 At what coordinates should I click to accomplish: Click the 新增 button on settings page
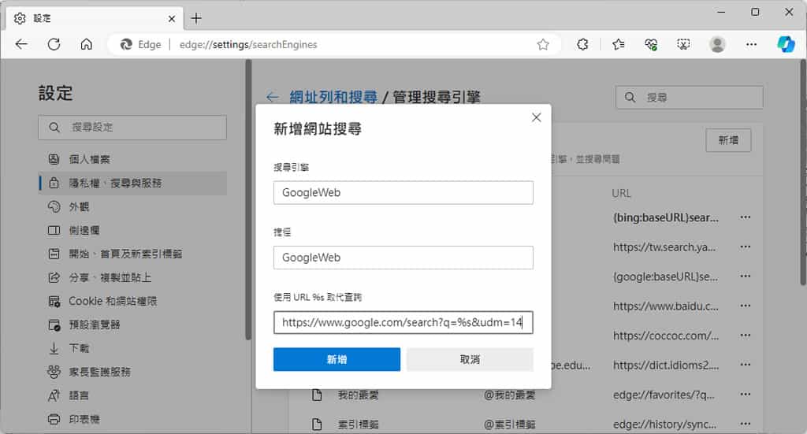[x=727, y=140]
